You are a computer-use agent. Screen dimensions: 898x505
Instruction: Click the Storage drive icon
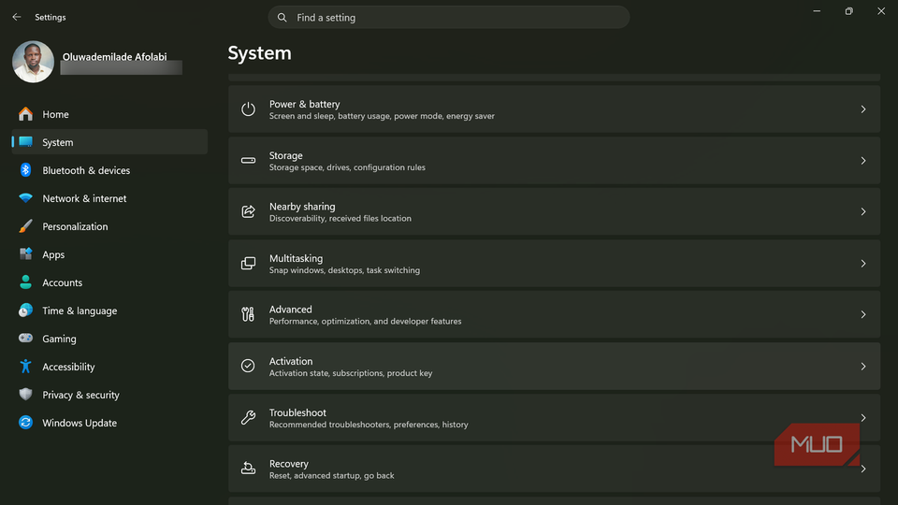(248, 160)
